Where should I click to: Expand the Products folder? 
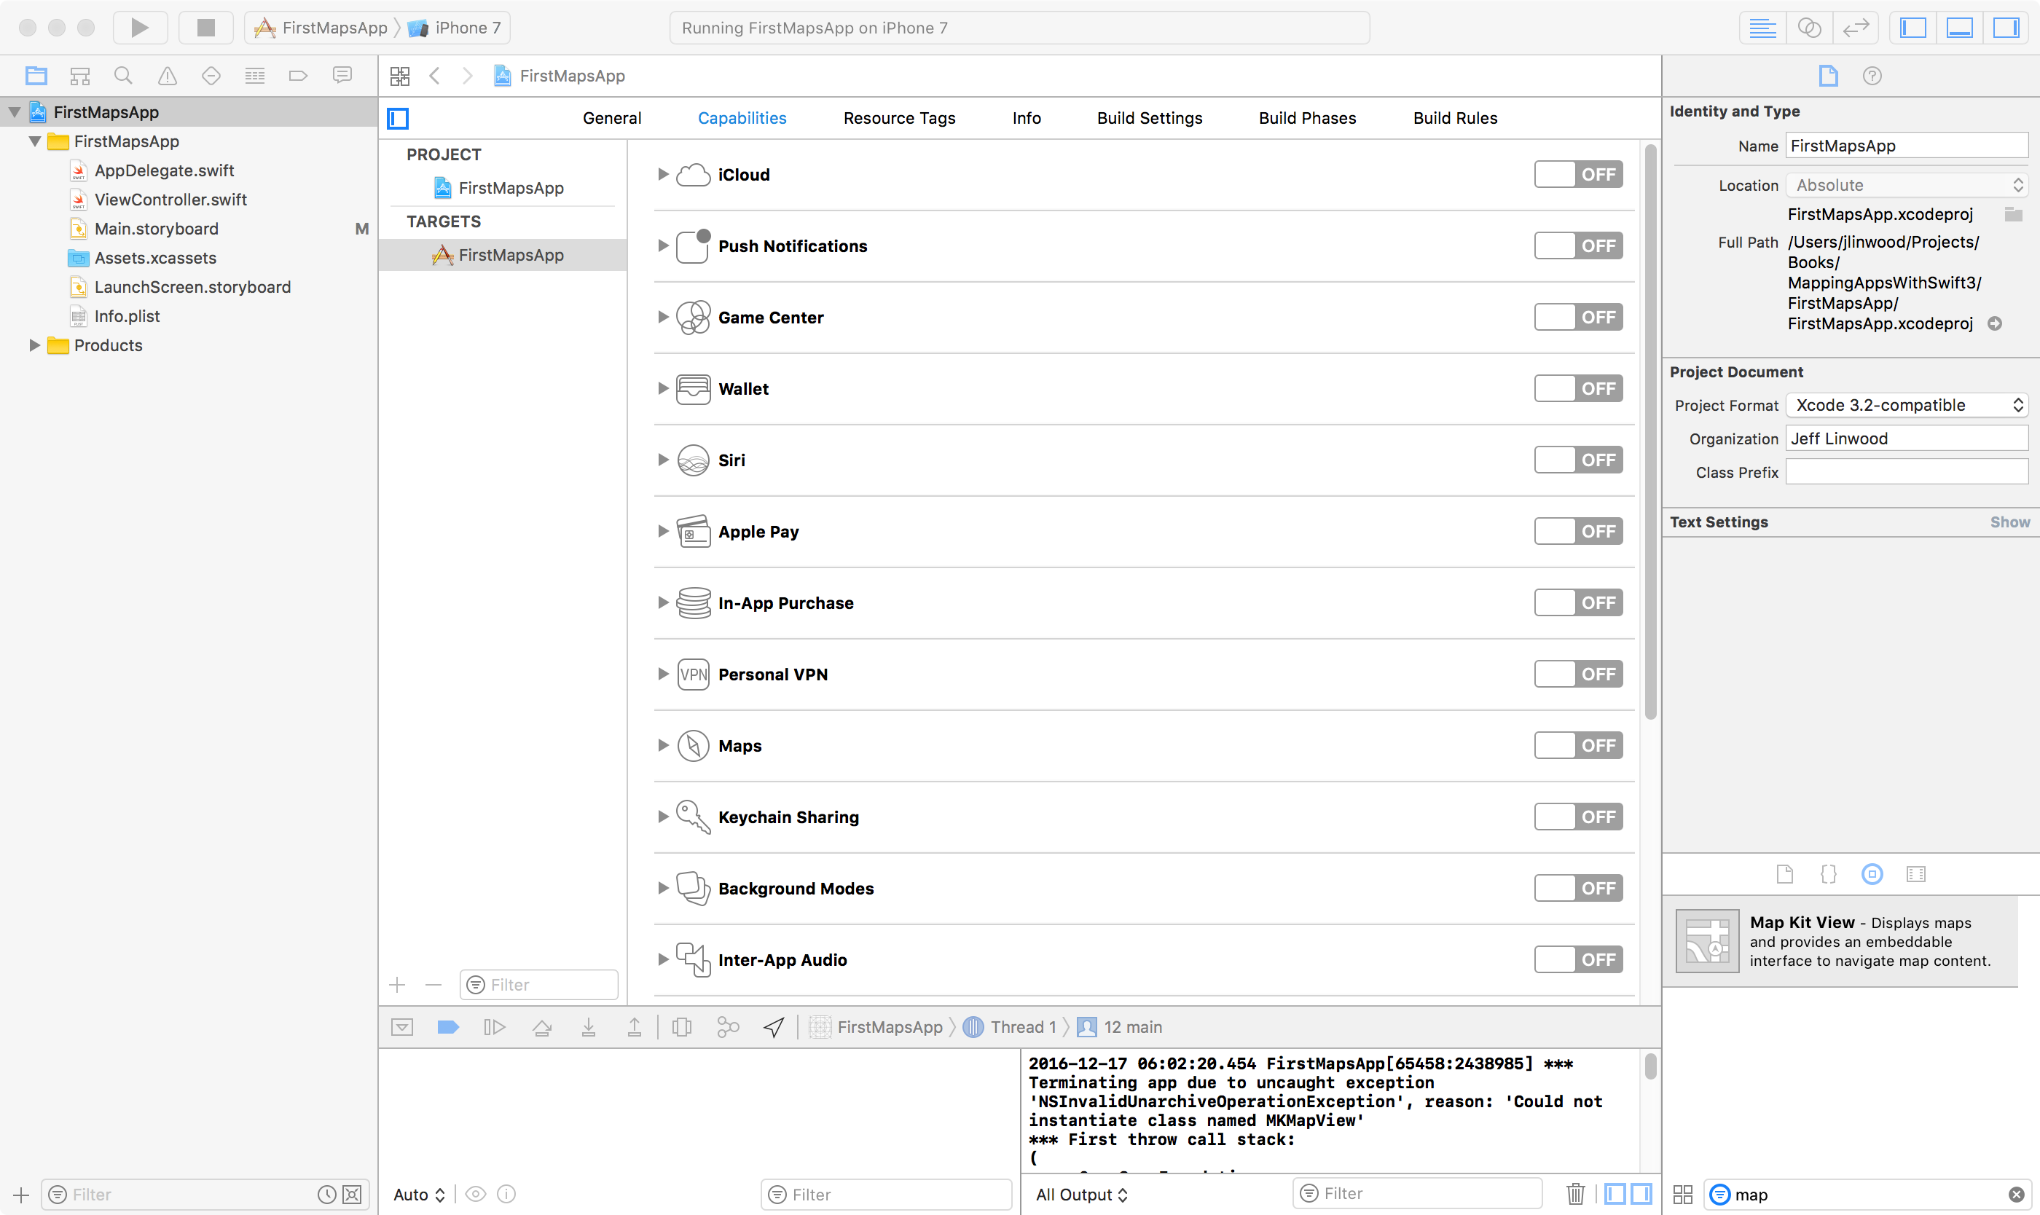pyautogui.click(x=34, y=345)
